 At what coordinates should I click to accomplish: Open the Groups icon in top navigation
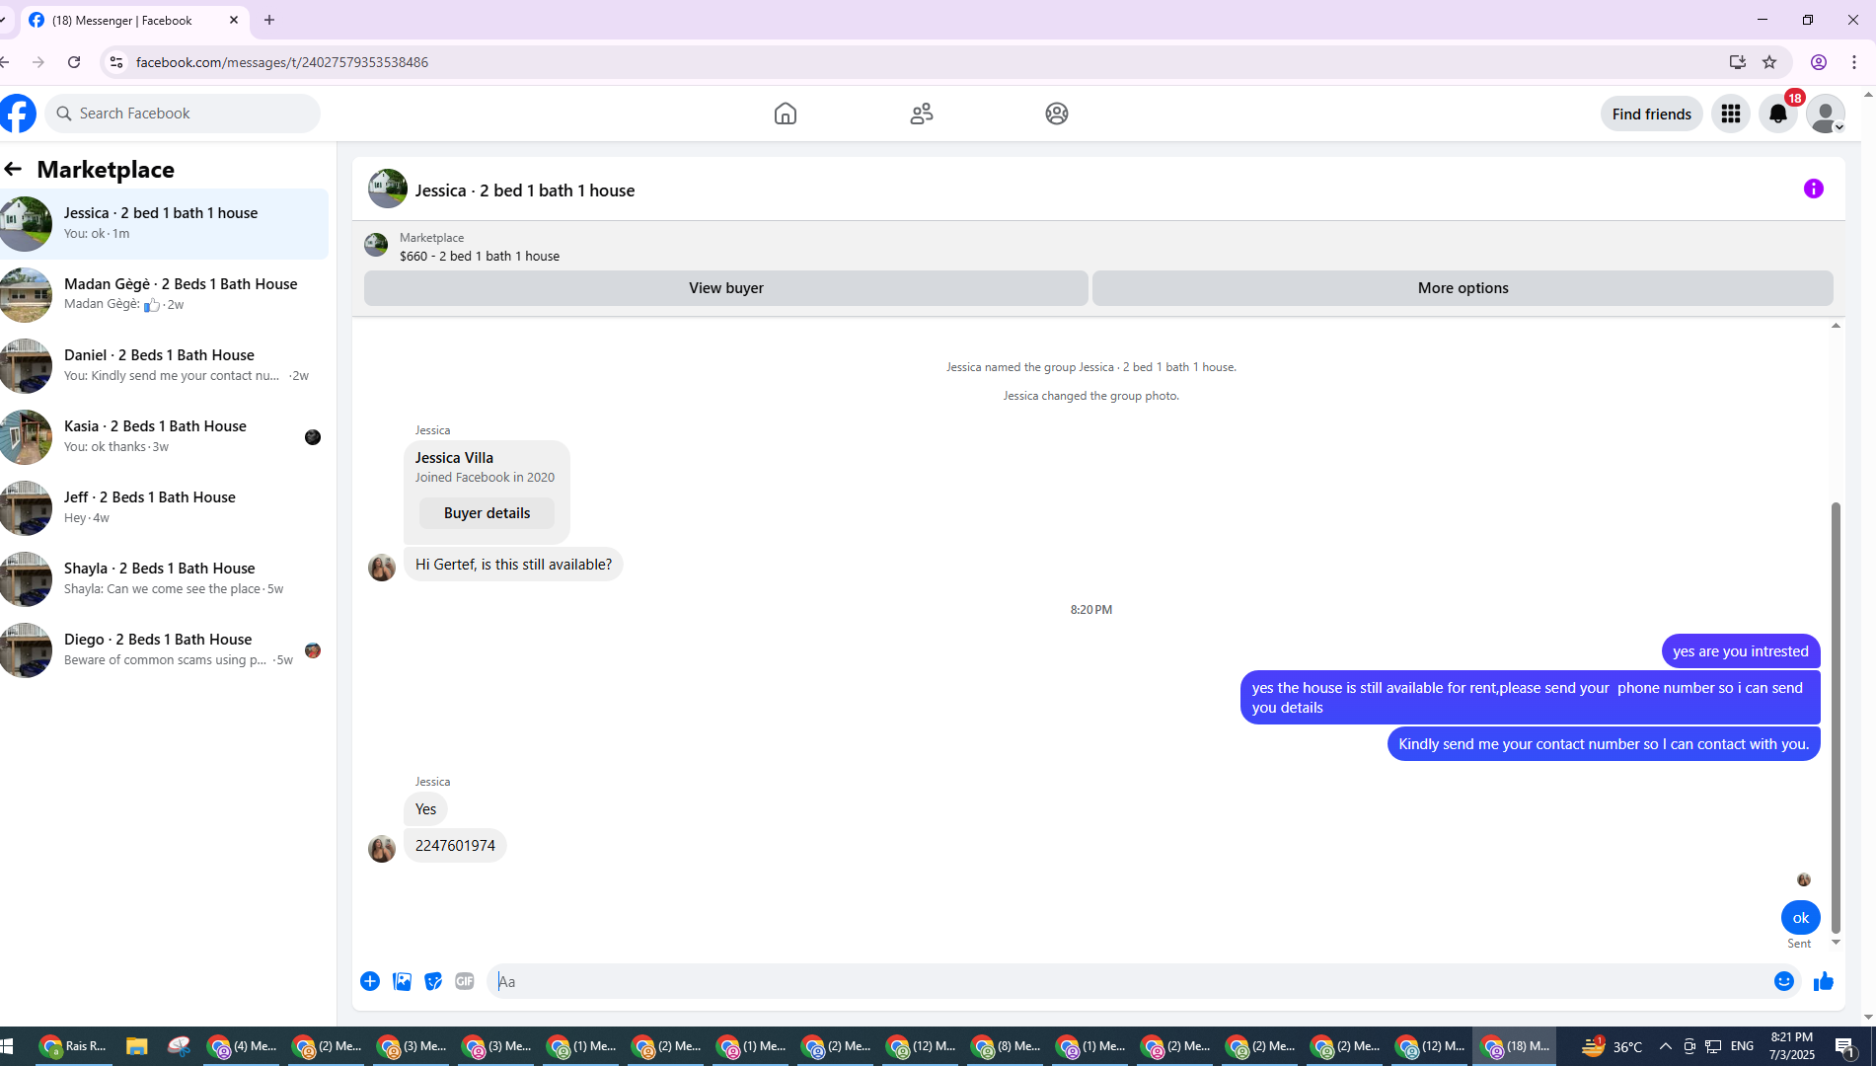coord(1057,114)
